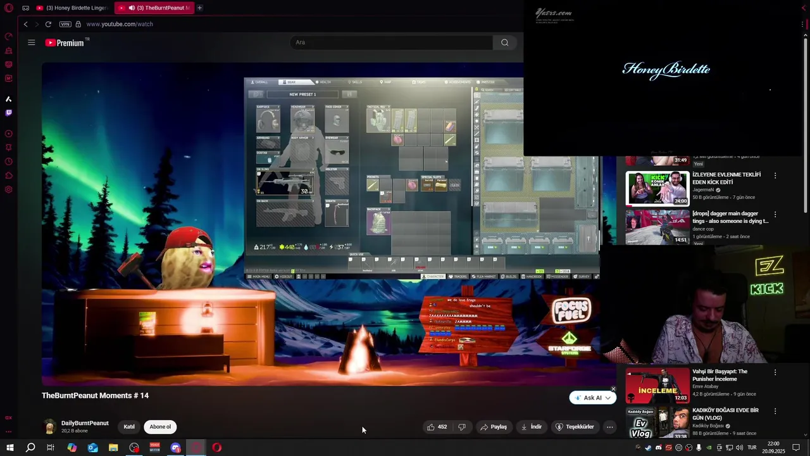Reload the current YouTube page
The width and height of the screenshot is (810, 456).
48,24
